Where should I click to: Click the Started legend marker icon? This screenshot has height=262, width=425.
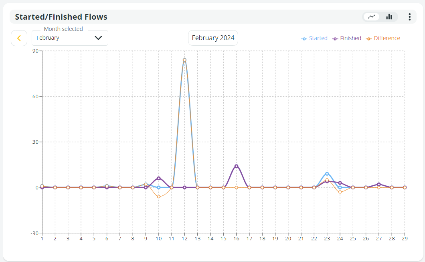(x=304, y=39)
